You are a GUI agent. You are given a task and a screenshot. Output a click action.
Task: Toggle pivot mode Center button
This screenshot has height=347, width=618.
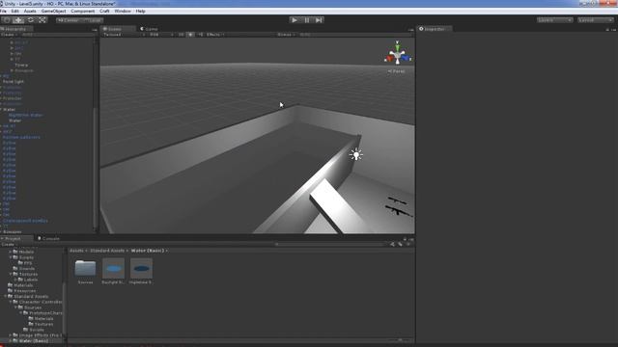pos(69,20)
